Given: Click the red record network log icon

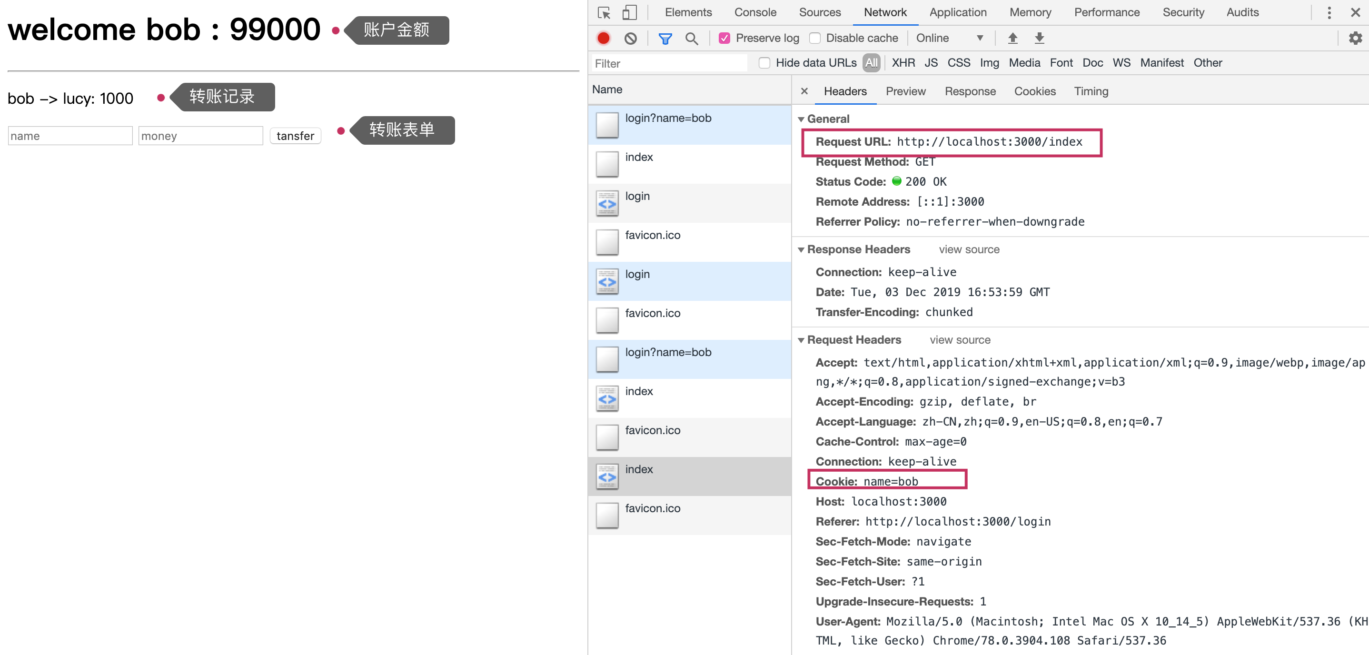Looking at the screenshot, I should [603, 38].
